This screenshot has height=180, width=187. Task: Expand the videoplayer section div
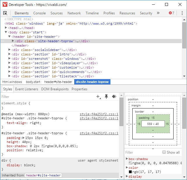click(9, 63)
